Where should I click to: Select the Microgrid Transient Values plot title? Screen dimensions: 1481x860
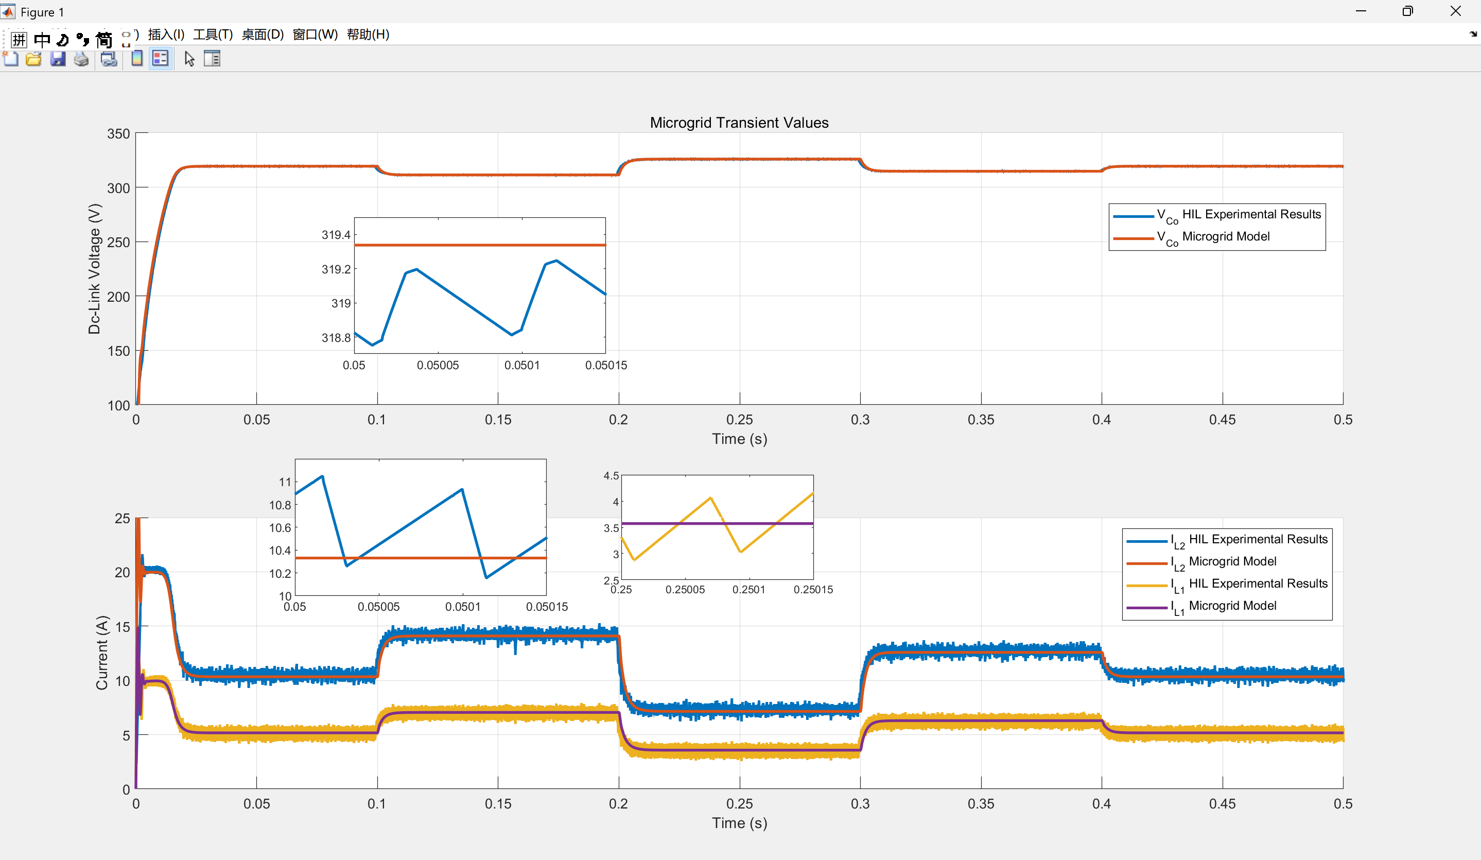[x=739, y=122]
